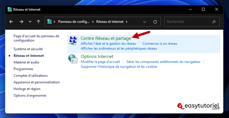The image size is (229, 118).
Task: Close the Réseau et Internet window
Action: (x=216, y=9)
